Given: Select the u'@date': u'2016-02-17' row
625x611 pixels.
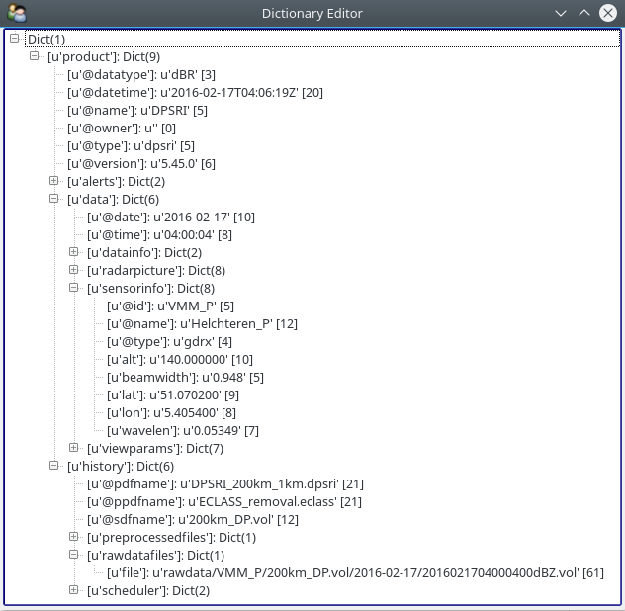Looking at the screenshot, I should click(x=171, y=218).
